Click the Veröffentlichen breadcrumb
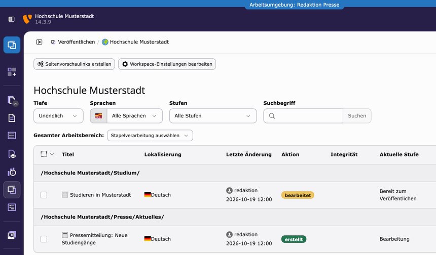436x255 pixels. click(x=76, y=42)
